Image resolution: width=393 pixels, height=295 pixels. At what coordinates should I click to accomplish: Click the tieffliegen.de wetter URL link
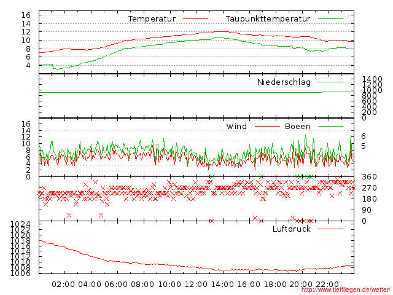point(345,290)
